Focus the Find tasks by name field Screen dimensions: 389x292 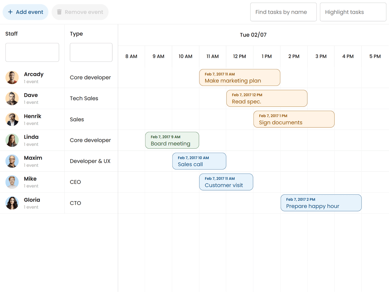click(283, 12)
